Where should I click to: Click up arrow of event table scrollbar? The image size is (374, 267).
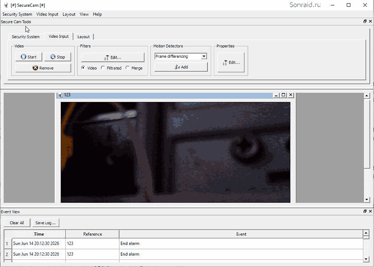[x=366, y=232]
